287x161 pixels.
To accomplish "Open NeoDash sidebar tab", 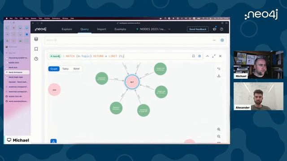I will click(17, 82).
